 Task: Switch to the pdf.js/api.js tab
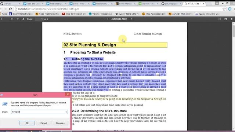172,4
